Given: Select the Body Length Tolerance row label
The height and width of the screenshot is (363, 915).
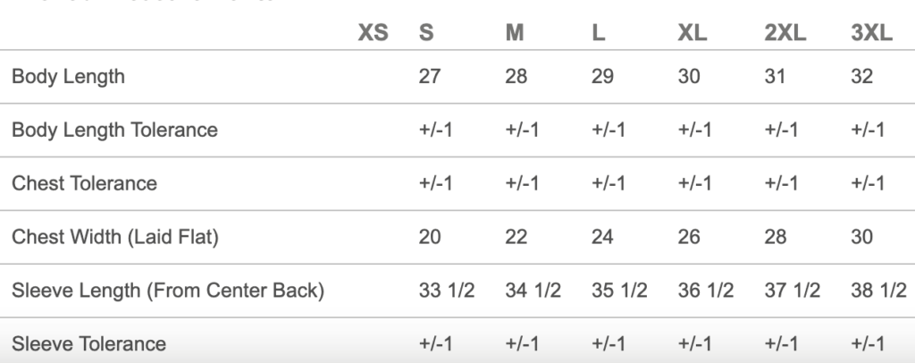Looking at the screenshot, I should pyautogui.click(x=114, y=130).
